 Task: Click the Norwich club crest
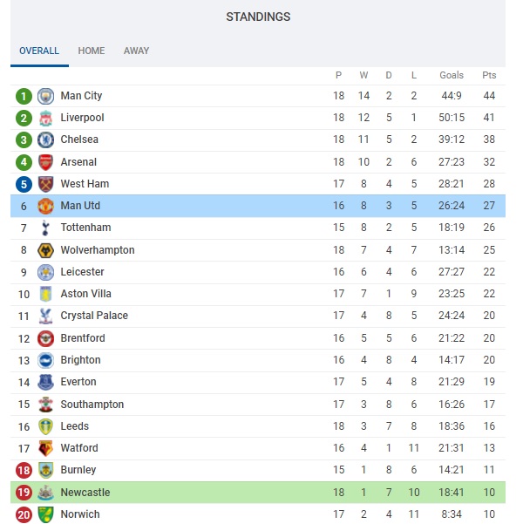coord(45,514)
